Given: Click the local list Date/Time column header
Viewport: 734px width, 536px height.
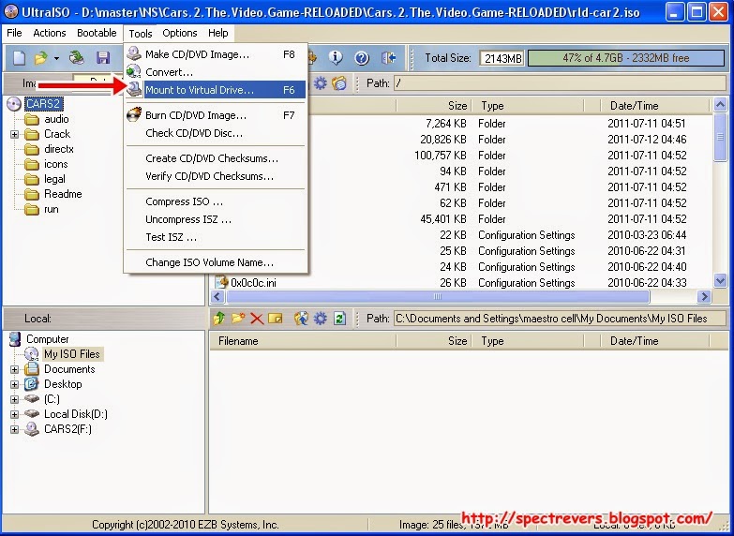Looking at the screenshot, I should tap(655, 341).
